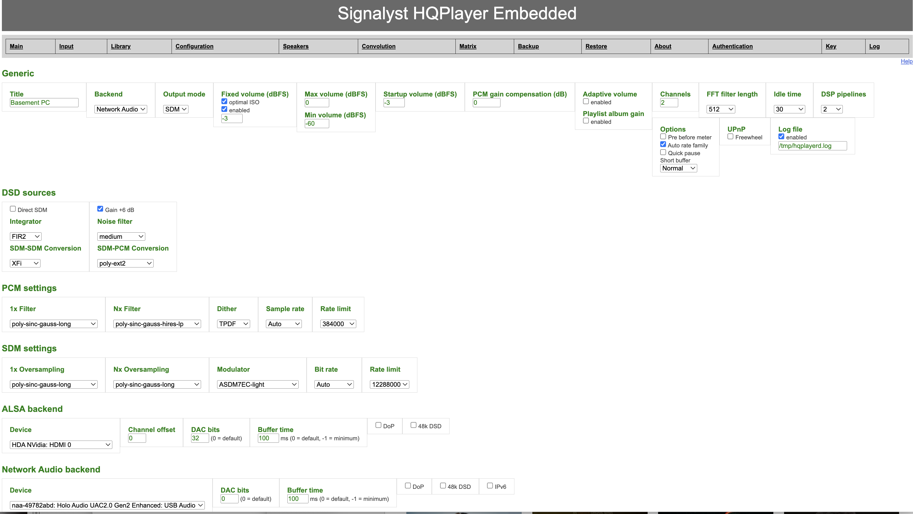Toggle Auto rate family checkbox
Viewport: 913px width, 514px height.
(x=663, y=144)
